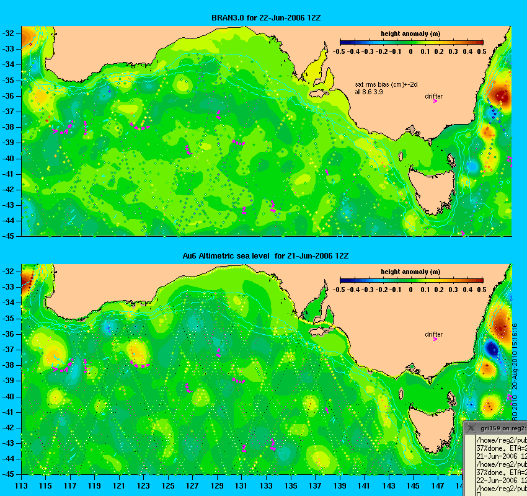Click '21-Jun-2006' line in terminal

501,456
